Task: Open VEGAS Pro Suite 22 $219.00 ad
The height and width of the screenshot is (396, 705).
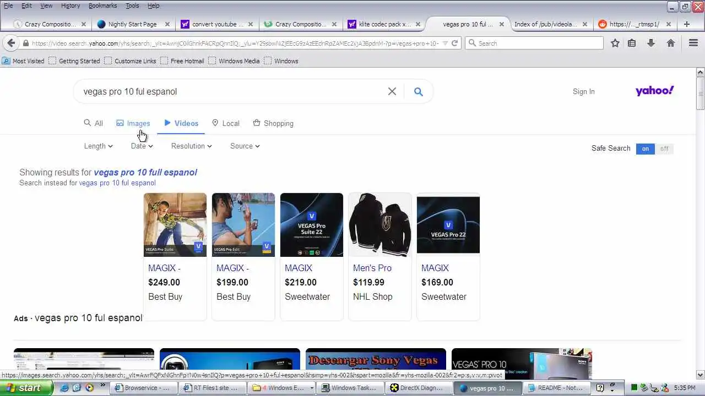Action: pyautogui.click(x=312, y=256)
